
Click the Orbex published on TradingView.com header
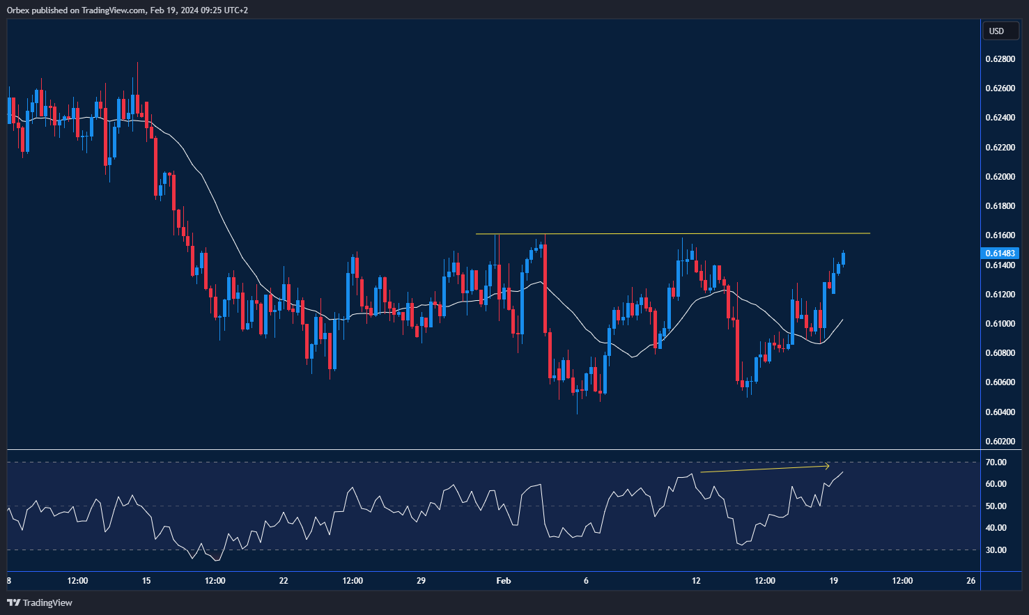pos(127,10)
